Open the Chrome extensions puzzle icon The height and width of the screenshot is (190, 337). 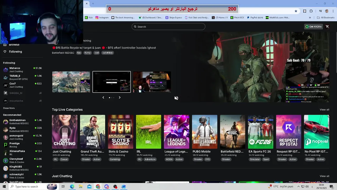311,11
